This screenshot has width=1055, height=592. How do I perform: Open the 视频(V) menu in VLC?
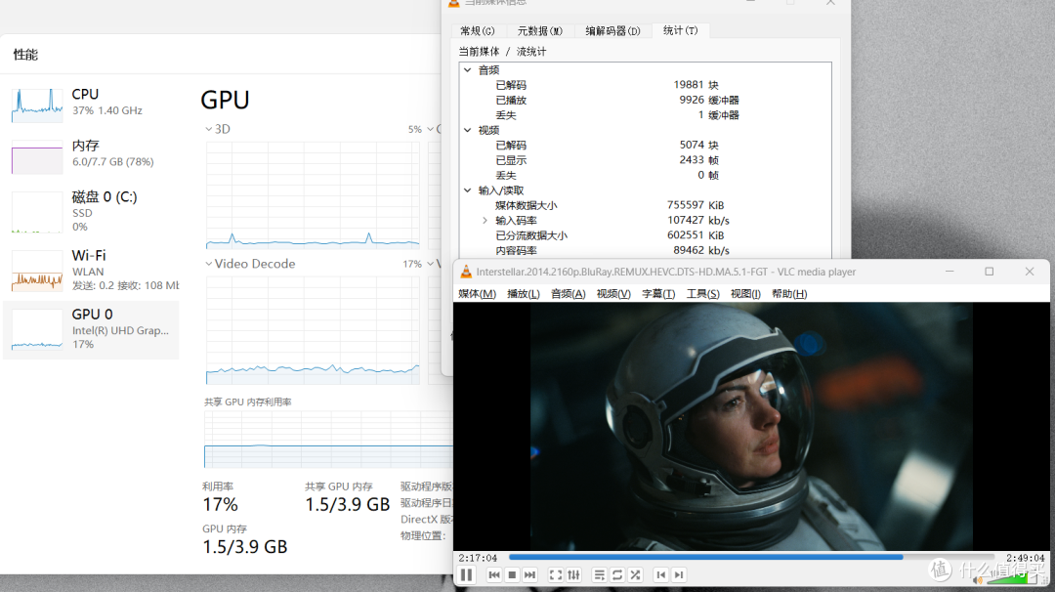[613, 293]
